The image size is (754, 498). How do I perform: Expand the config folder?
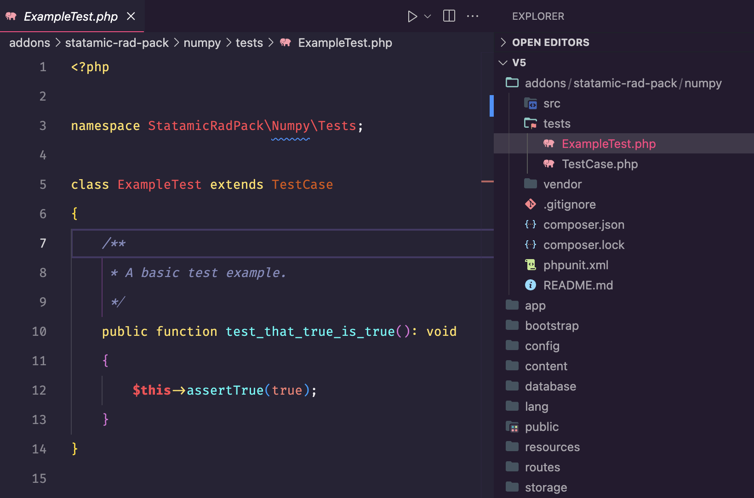624,345
